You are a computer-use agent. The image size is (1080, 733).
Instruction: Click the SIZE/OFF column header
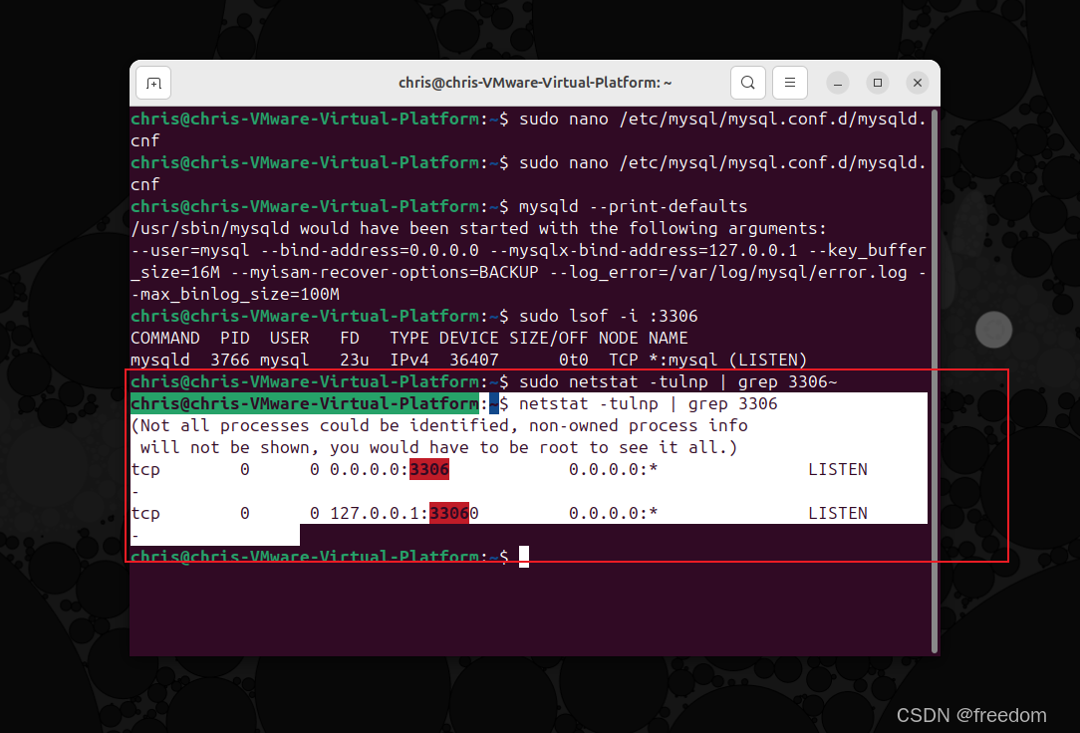[548, 338]
